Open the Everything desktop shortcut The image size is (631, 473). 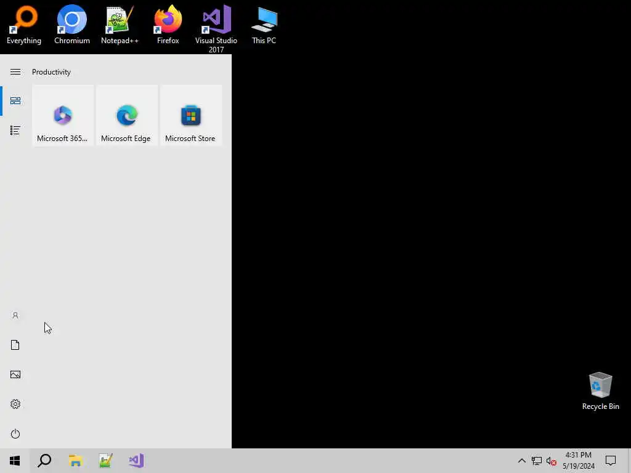(24, 25)
